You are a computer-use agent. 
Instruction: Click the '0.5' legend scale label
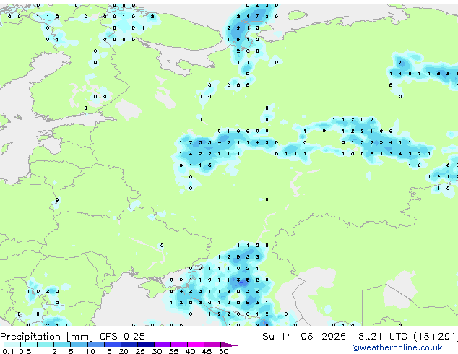[x=25, y=351]
